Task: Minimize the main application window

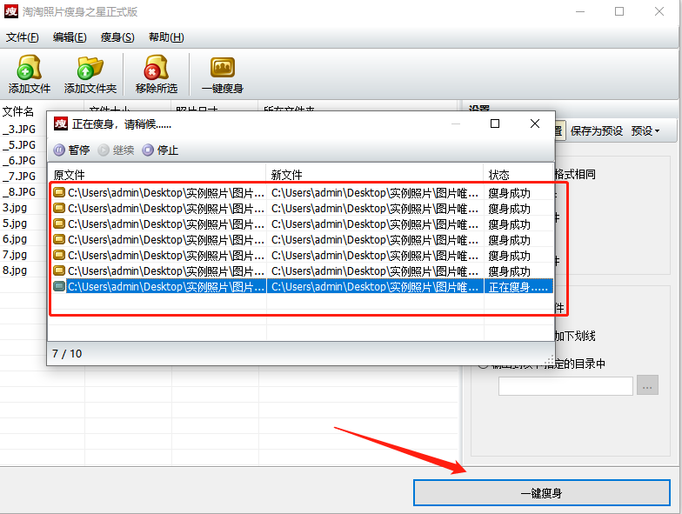Action: point(579,11)
